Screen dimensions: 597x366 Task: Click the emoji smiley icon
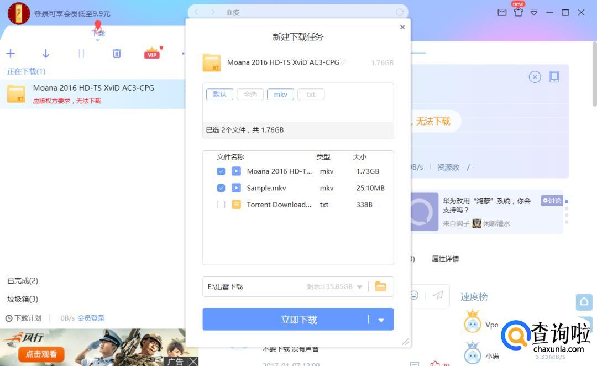point(414,295)
